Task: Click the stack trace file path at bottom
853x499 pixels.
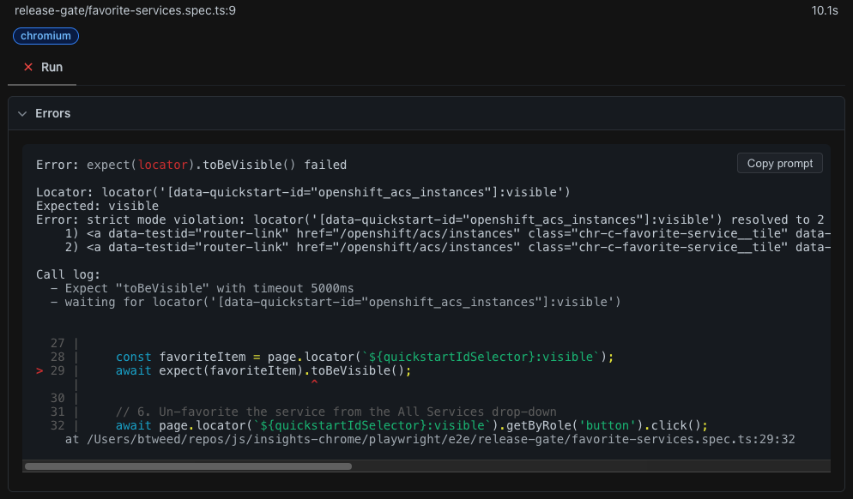Action: (429, 440)
